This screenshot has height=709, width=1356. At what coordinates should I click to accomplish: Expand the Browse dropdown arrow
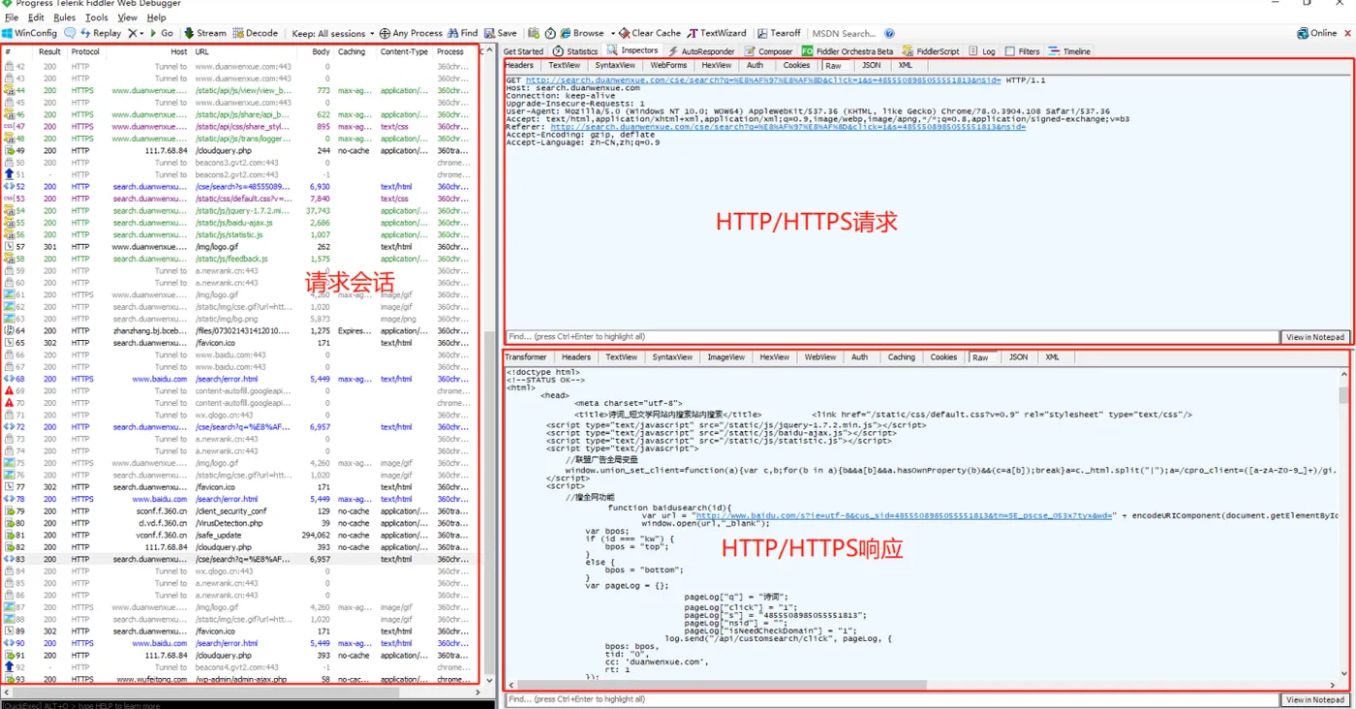pyautogui.click(x=614, y=33)
